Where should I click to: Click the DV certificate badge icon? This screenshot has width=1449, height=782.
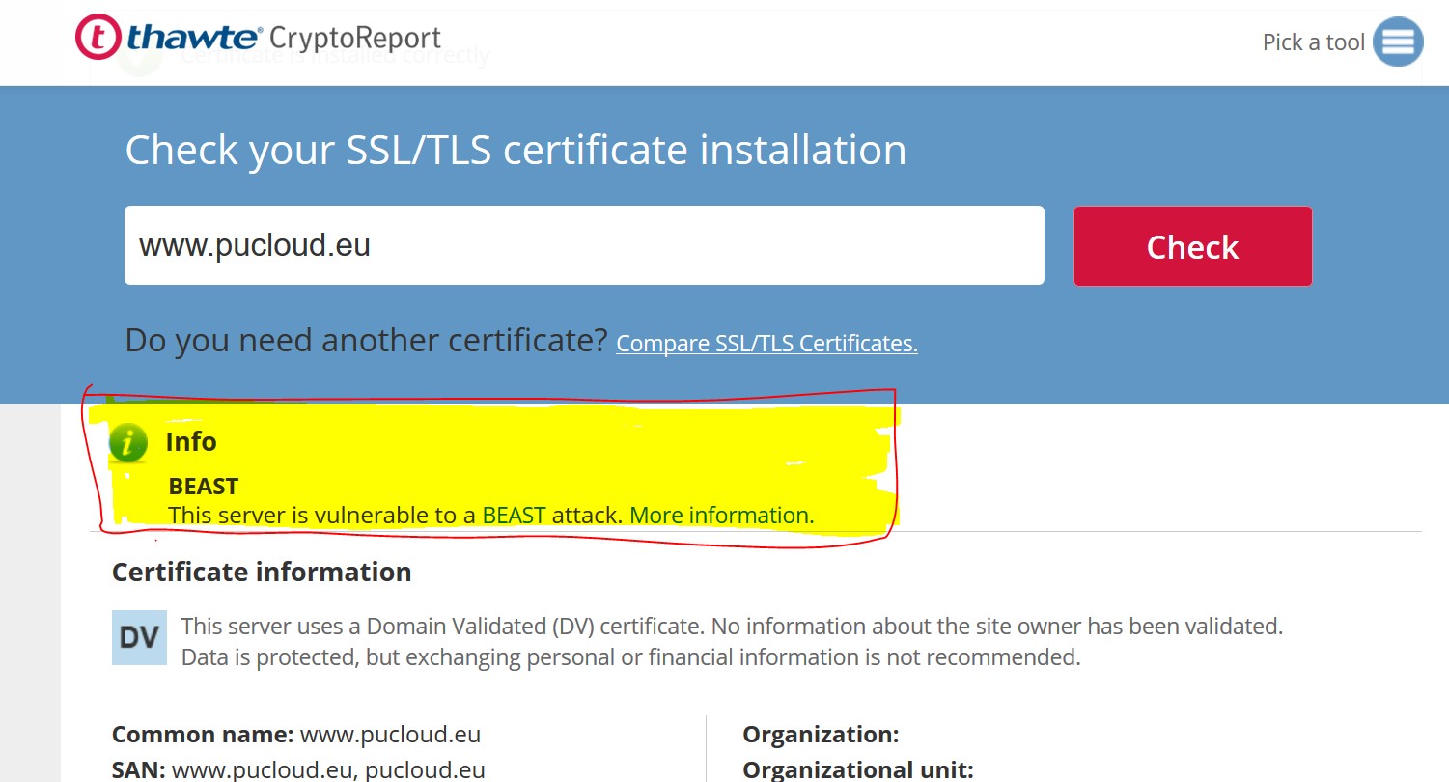click(139, 637)
